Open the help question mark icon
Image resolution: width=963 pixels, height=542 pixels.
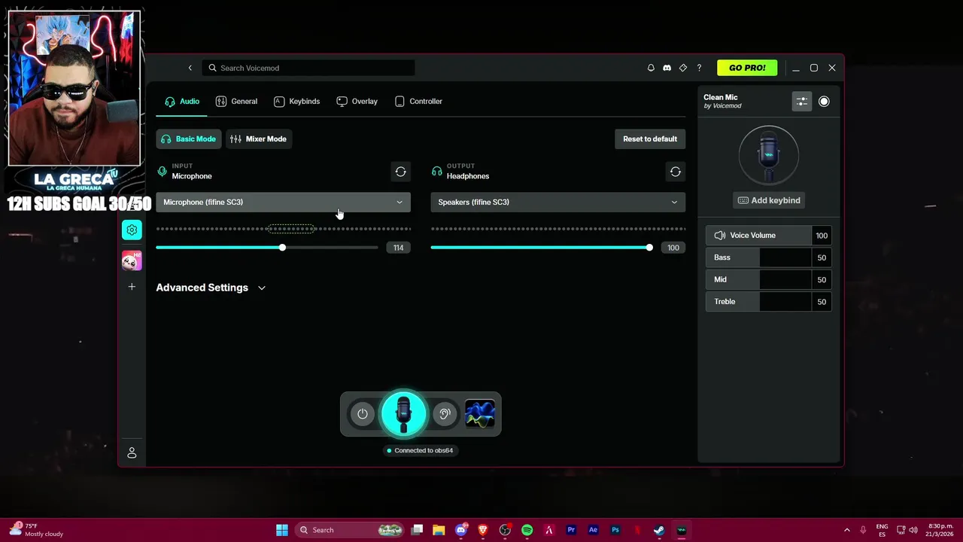tap(699, 68)
